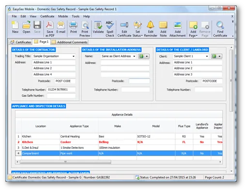Open a certificate using the Open icon

[26, 27]
